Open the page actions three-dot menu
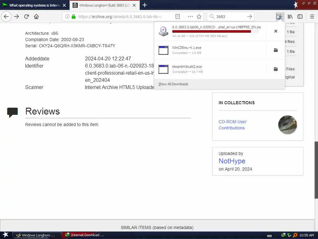 [x=190, y=16]
